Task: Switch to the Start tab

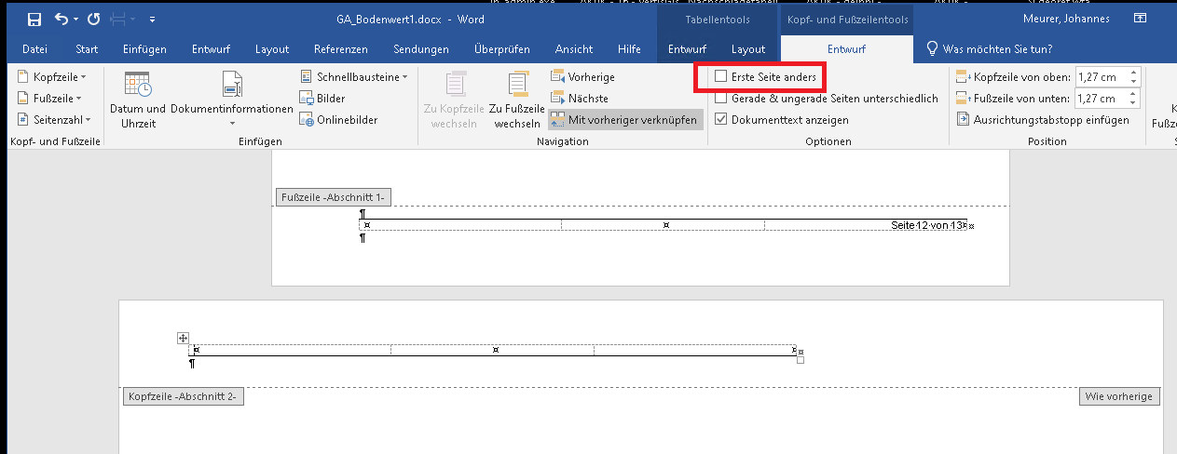Action: [87, 49]
